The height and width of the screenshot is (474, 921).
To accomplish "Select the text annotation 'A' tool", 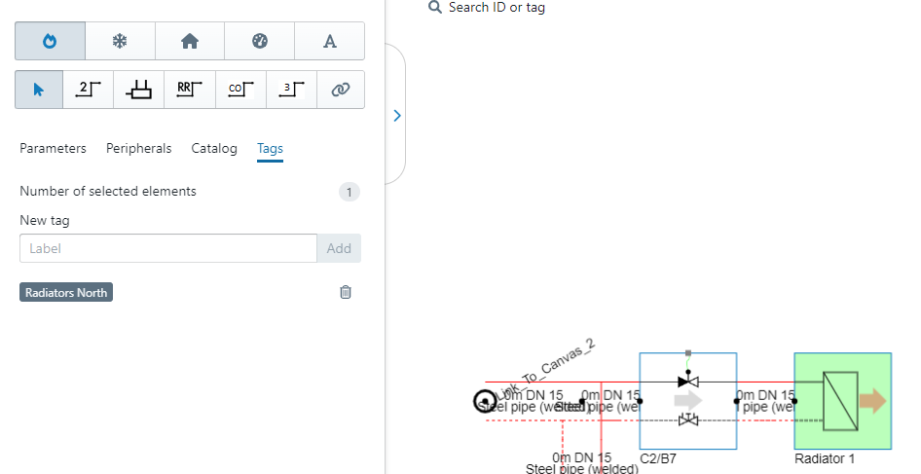I will pos(329,41).
